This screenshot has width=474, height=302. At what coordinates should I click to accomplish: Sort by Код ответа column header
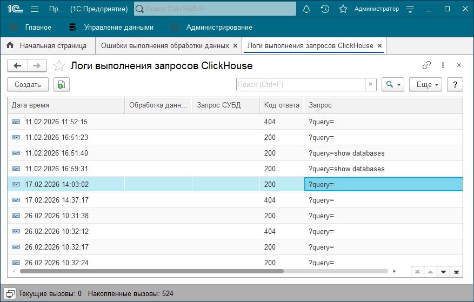pos(282,105)
